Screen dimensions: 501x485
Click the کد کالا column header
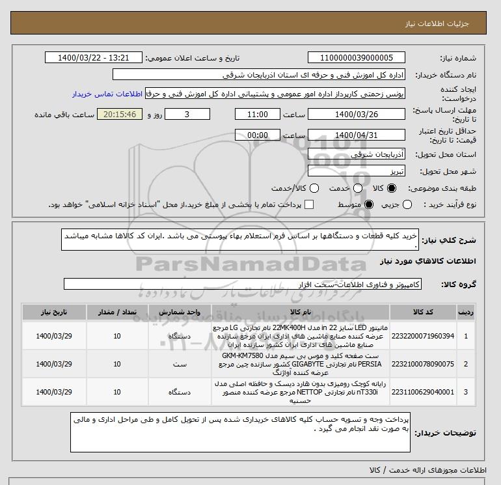pyautogui.click(x=423, y=312)
